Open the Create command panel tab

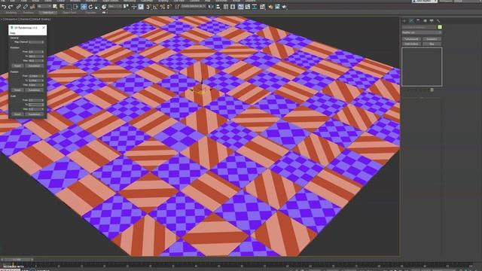[404, 20]
